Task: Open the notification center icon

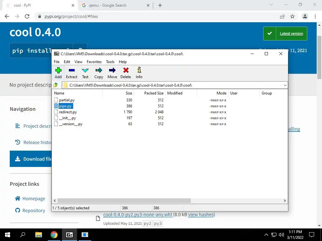Action: (x=312, y=234)
